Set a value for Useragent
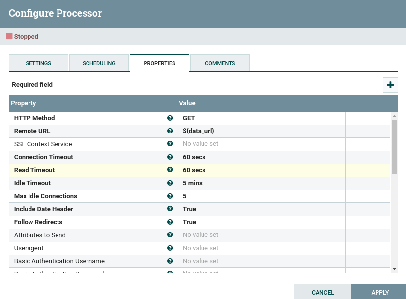406x299 pixels. (x=261, y=248)
